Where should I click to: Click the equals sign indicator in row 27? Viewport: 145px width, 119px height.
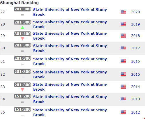coord(22,15)
